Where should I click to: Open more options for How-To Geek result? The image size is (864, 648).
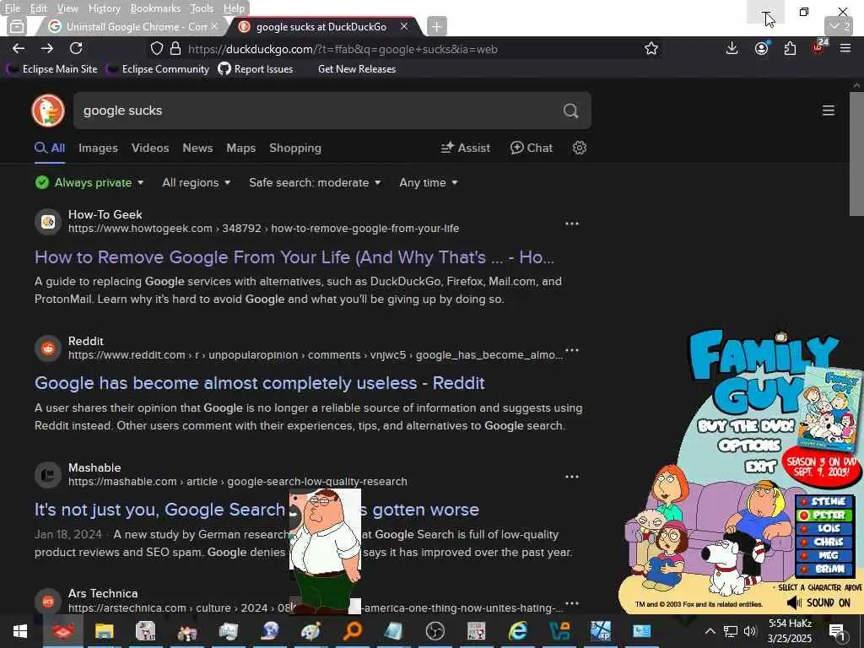572,224
